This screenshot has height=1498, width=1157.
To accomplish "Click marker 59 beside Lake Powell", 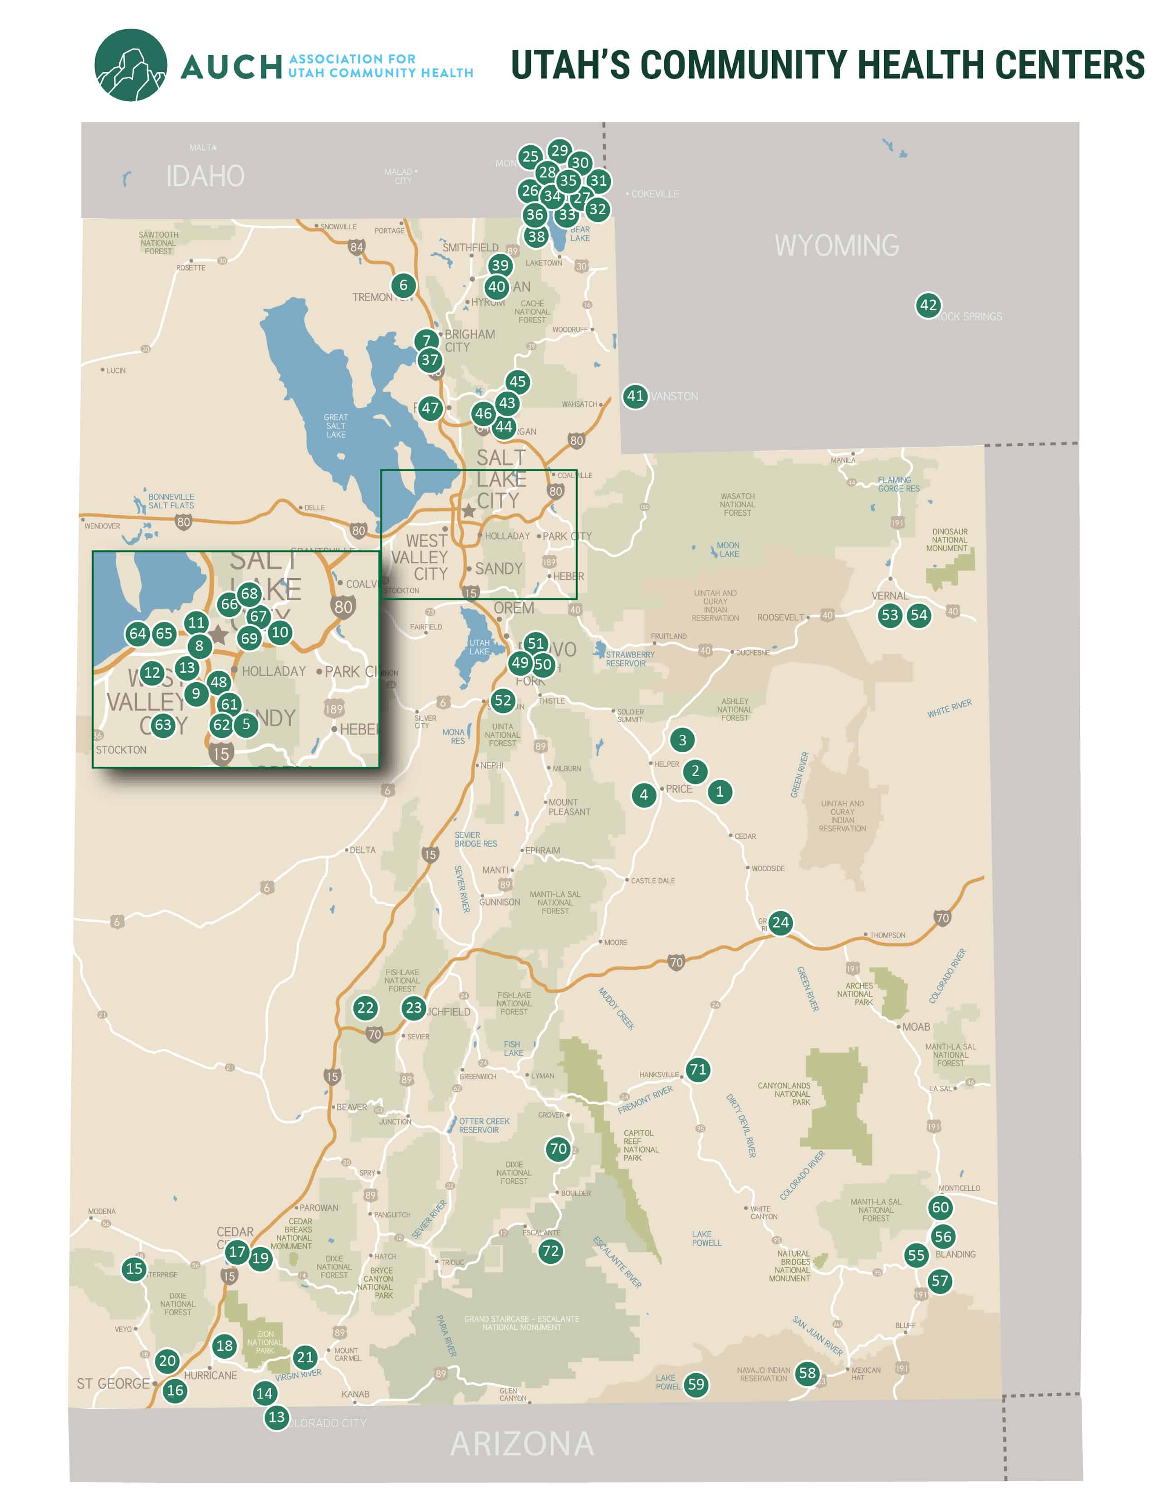I will (696, 1384).
